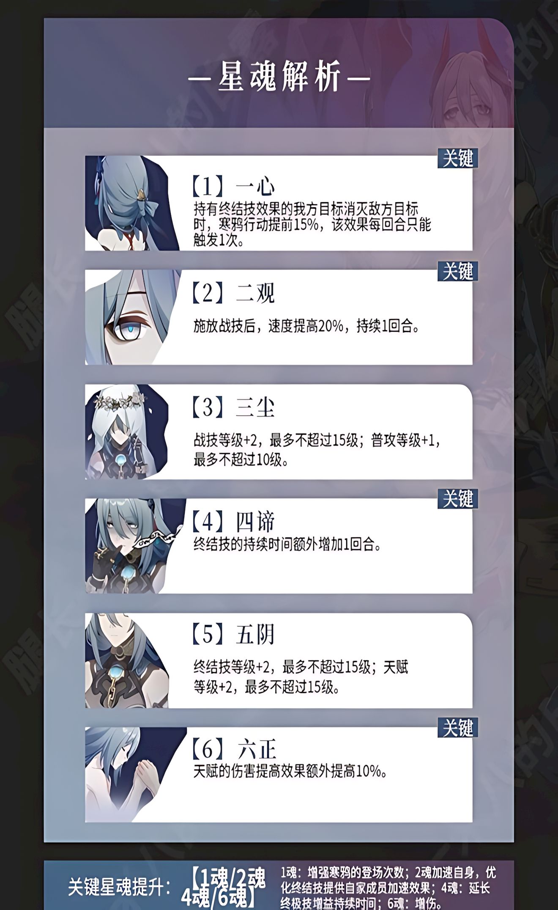Click the 一心 description about 行动提前15%
Screen dimensions: 558x910
pyautogui.click(x=312, y=224)
